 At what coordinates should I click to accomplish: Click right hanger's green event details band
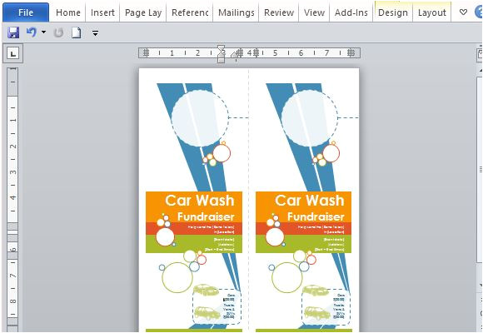304,244
